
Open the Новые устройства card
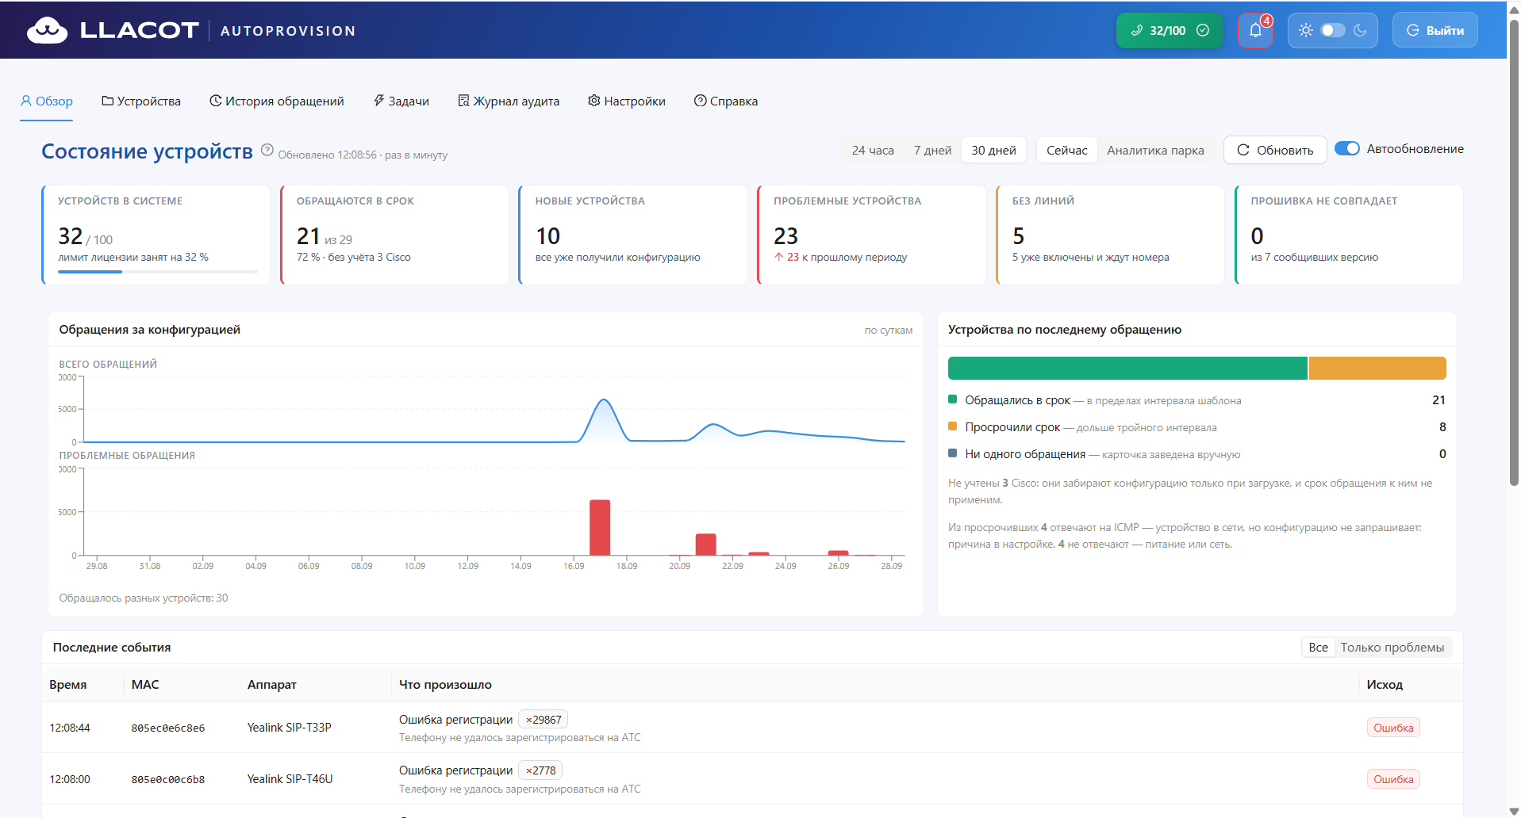633,235
